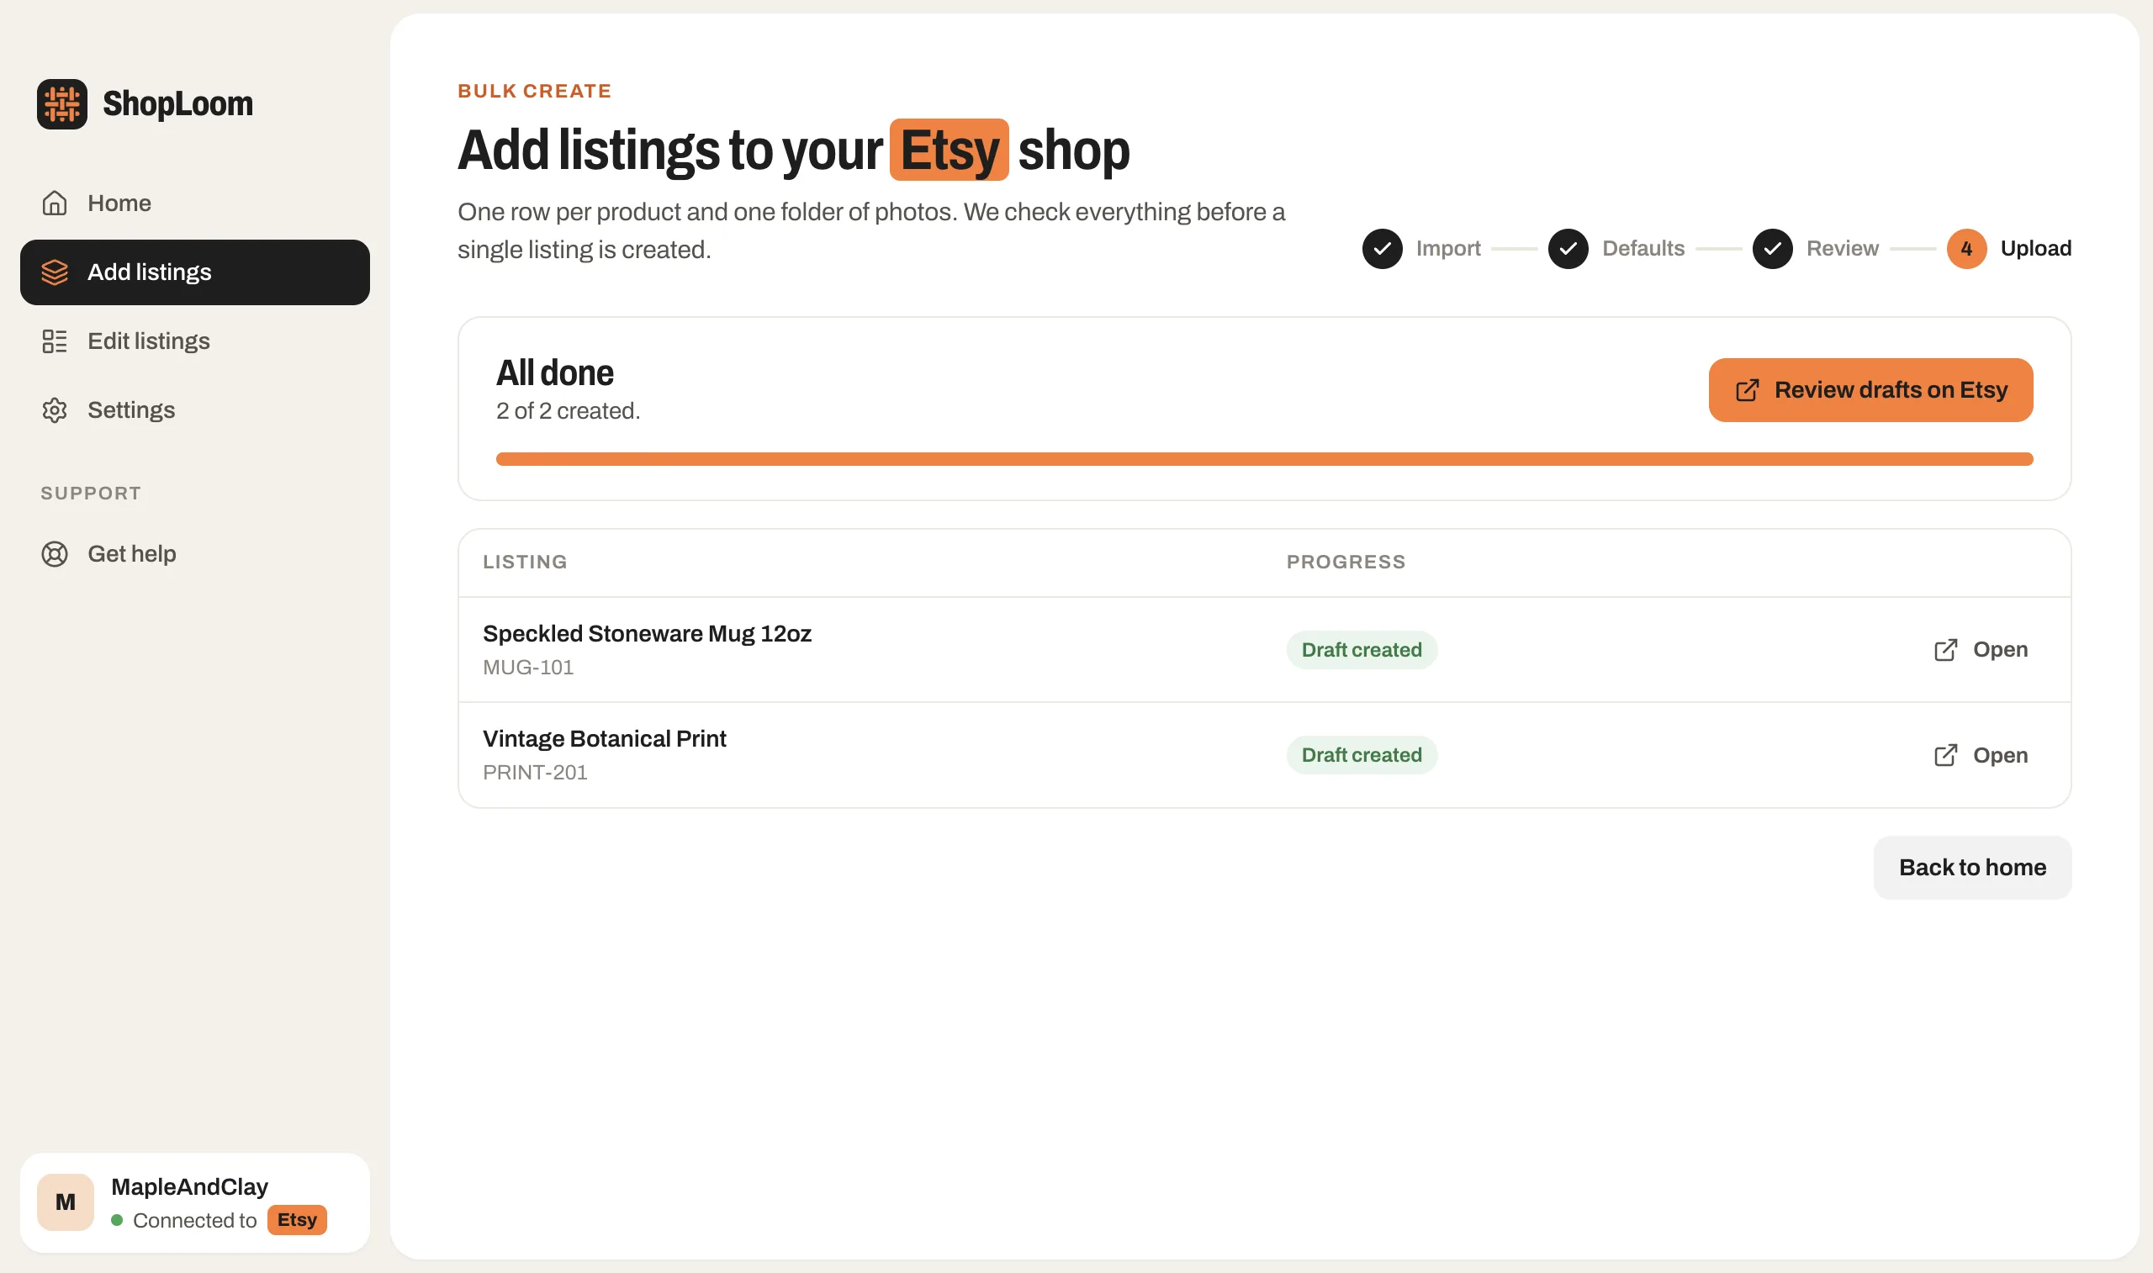Click the Import step label
This screenshot has height=1273, width=2153.
(x=1448, y=249)
